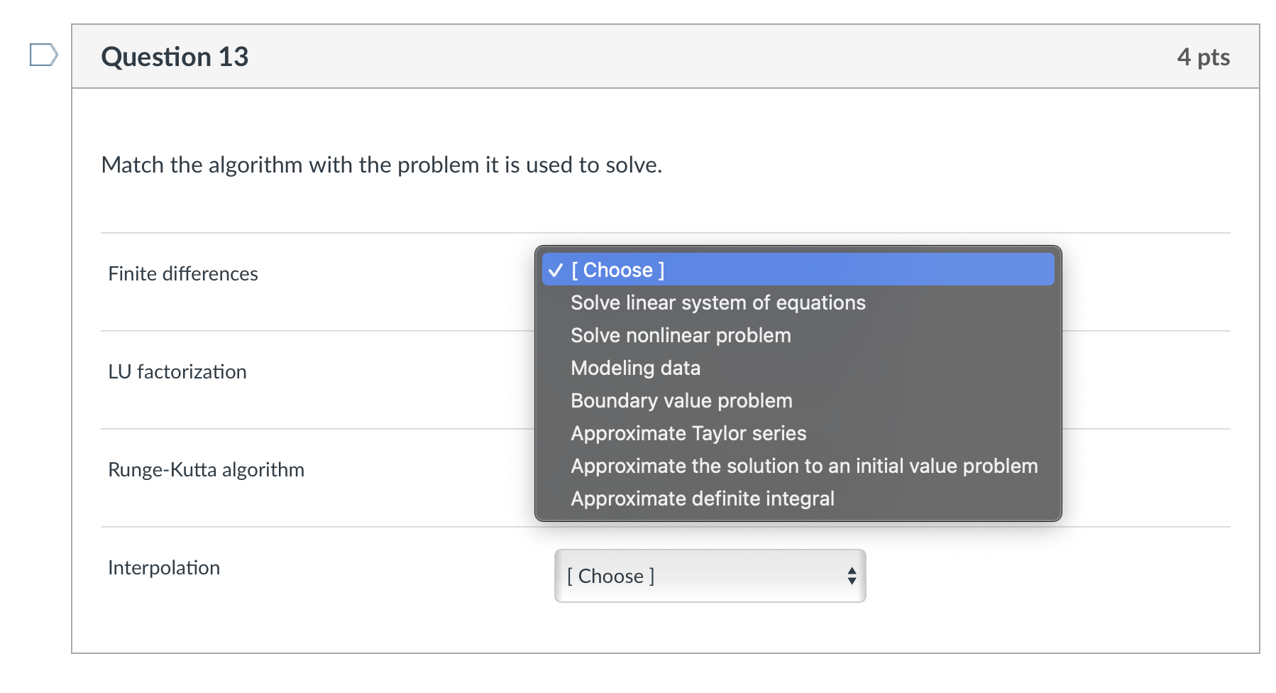
Task: Click the 'Finite differences' row label
Action: pyautogui.click(x=183, y=273)
